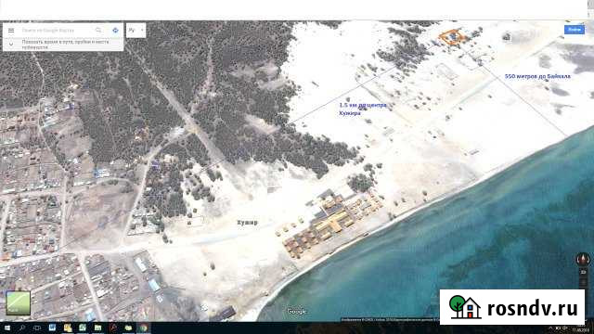
Task: Open Excel from the taskbar
Action: point(83,328)
